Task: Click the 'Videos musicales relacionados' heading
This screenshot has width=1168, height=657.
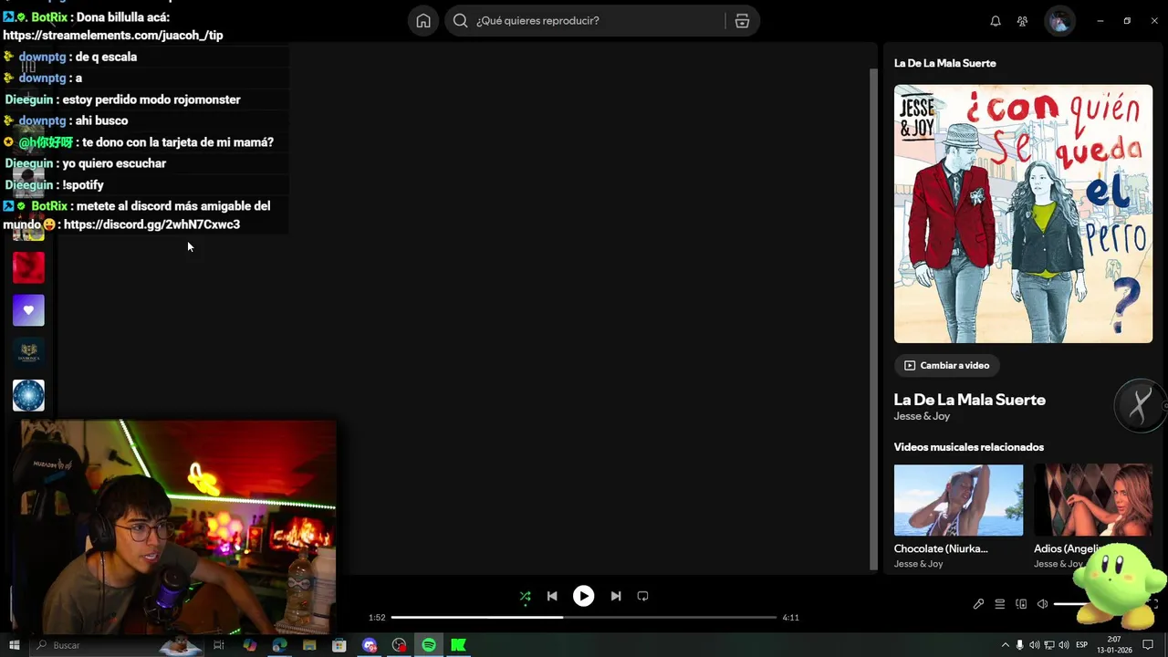Action: tap(969, 447)
